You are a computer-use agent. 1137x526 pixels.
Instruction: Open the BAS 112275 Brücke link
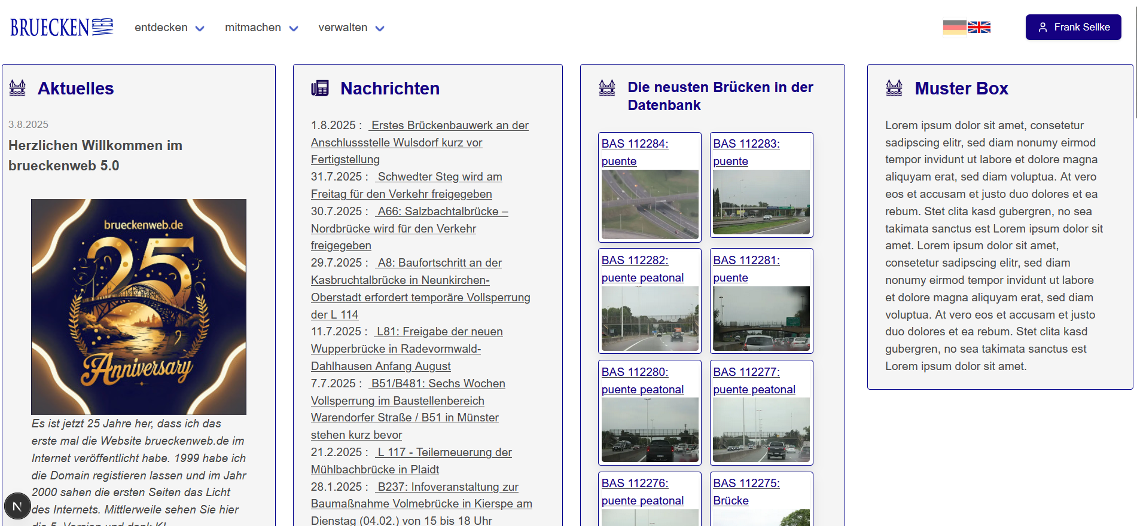pyautogui.click(x=746, y=491)
